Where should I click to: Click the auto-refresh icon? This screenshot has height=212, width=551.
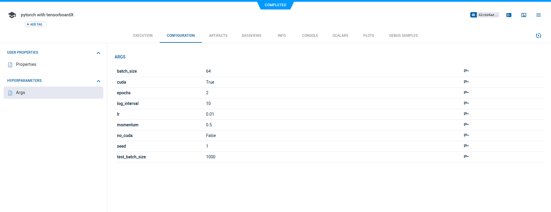pyautogui.click(x=539, y=36)
